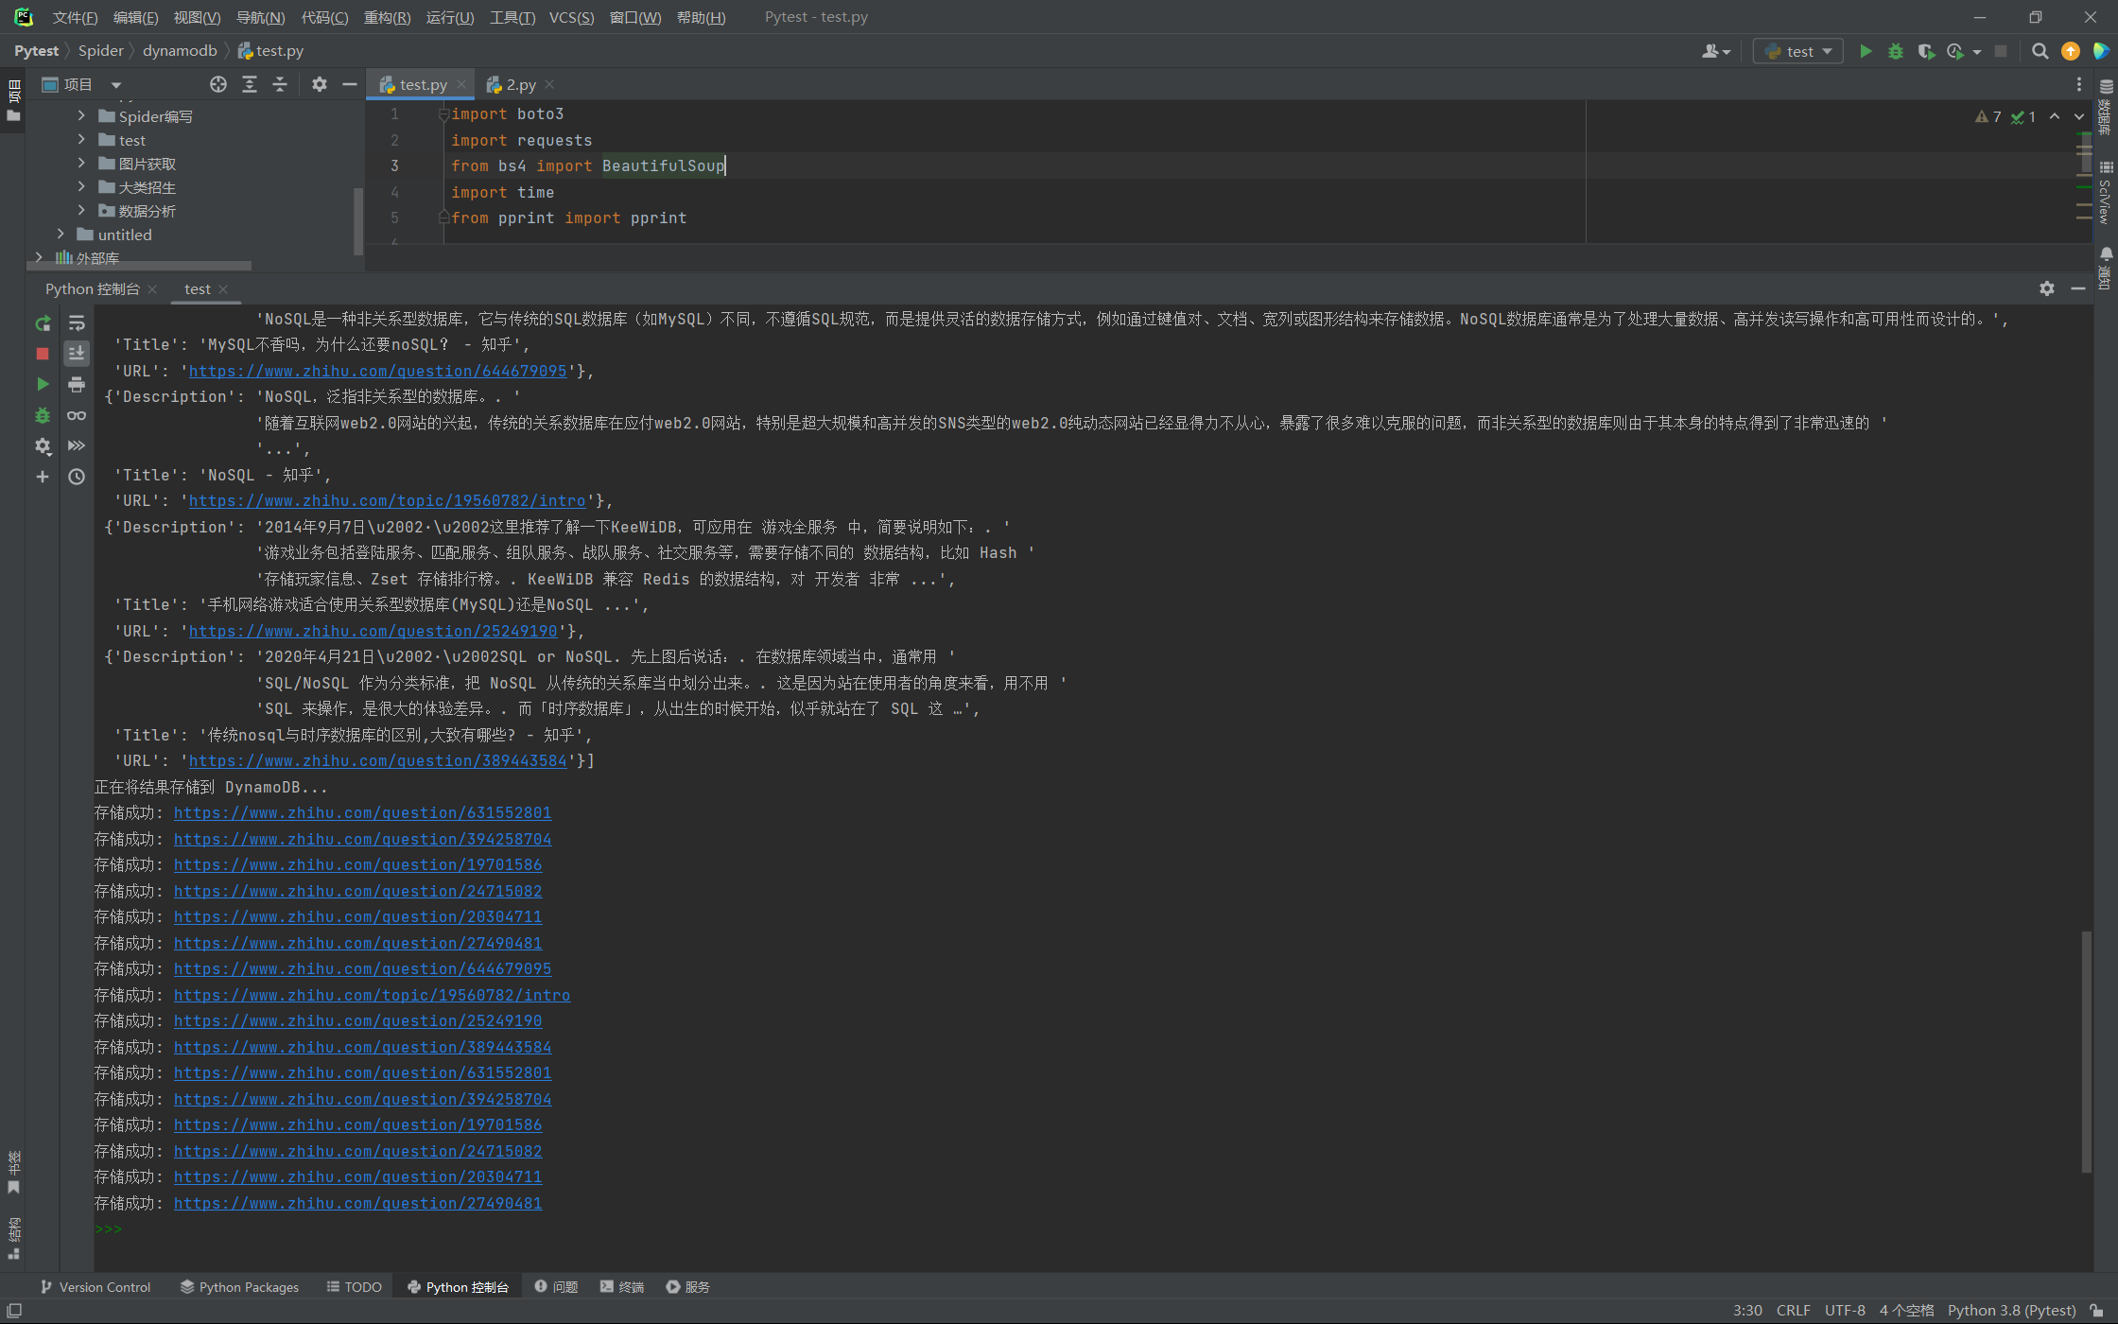Click the UTF-8 encoding status item
The width and height of the screenshot is (2118, 1324).
[x=1845, y=1311]
